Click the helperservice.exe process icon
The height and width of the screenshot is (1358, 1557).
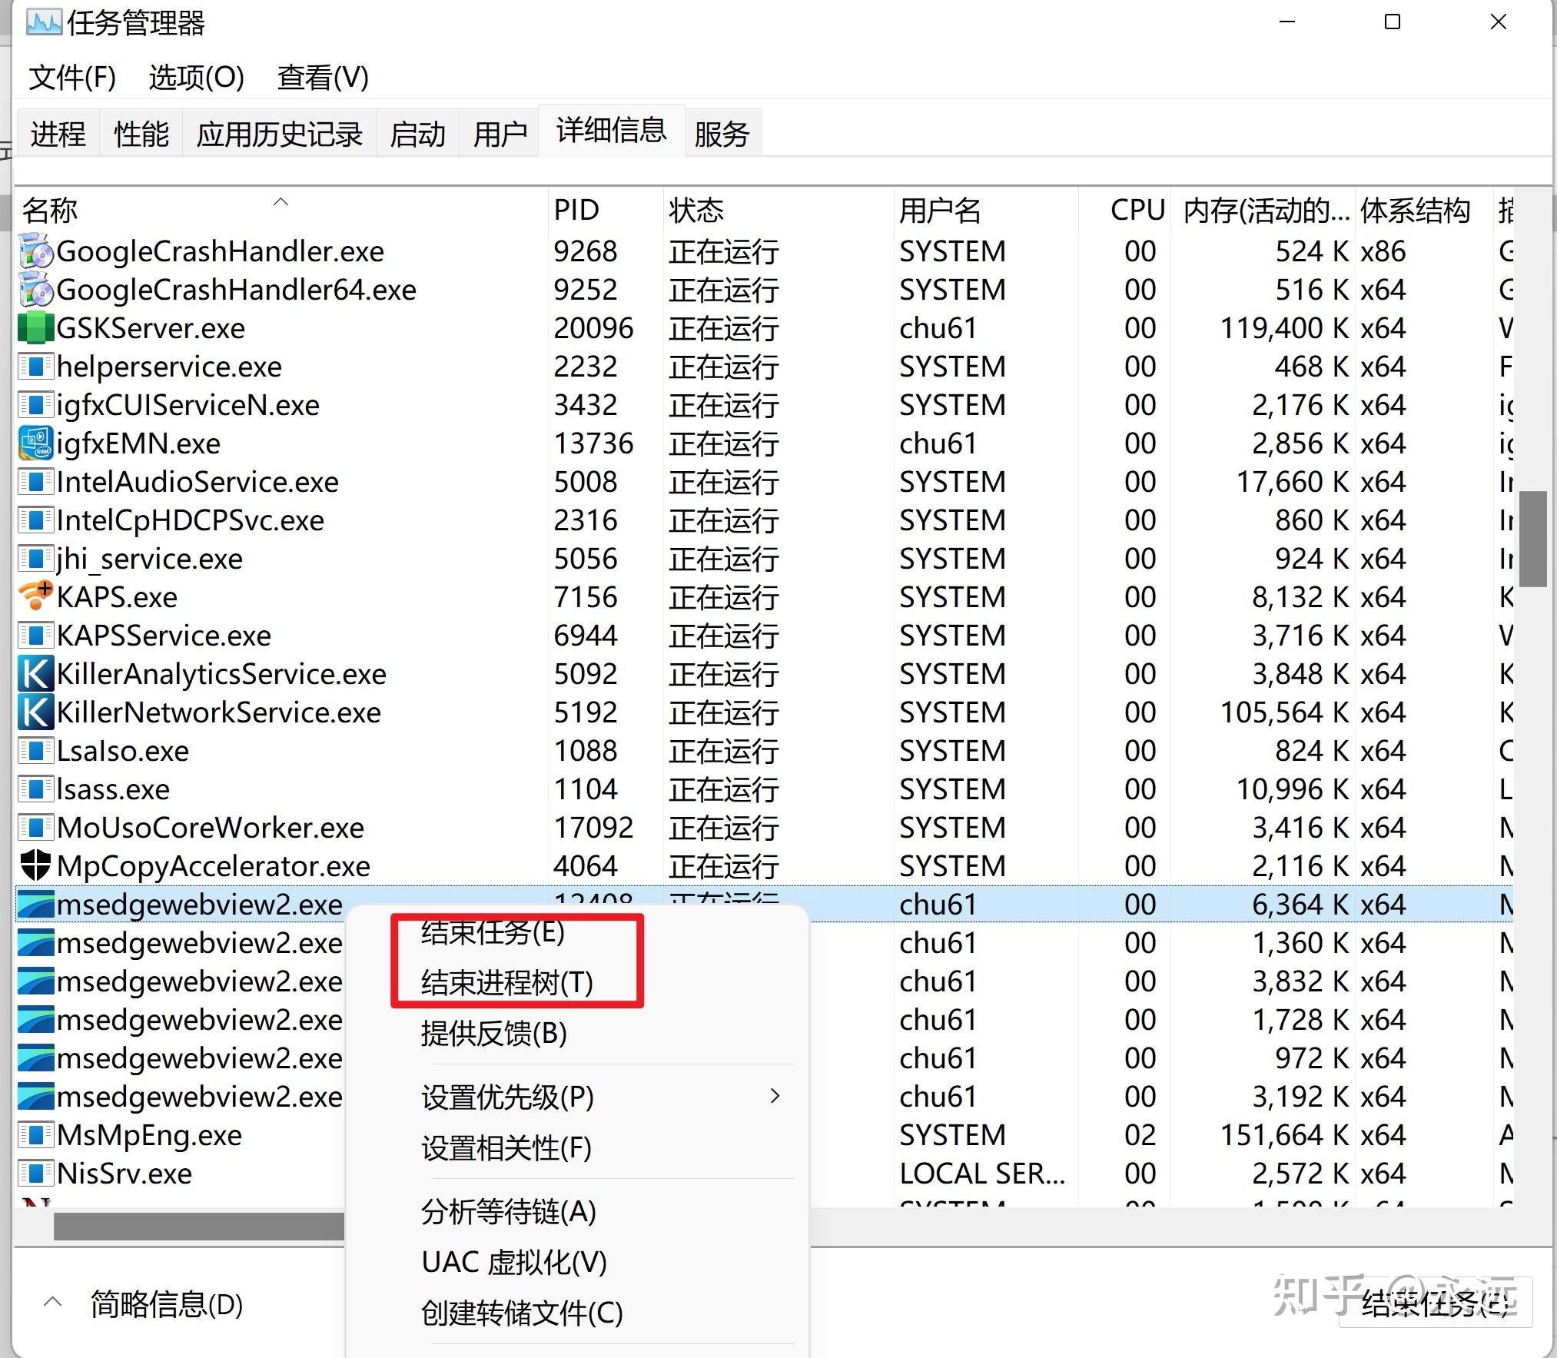(x=35, y=367)
